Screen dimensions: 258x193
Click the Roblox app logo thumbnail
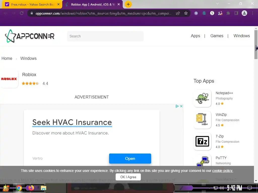[x=9, y=79]
